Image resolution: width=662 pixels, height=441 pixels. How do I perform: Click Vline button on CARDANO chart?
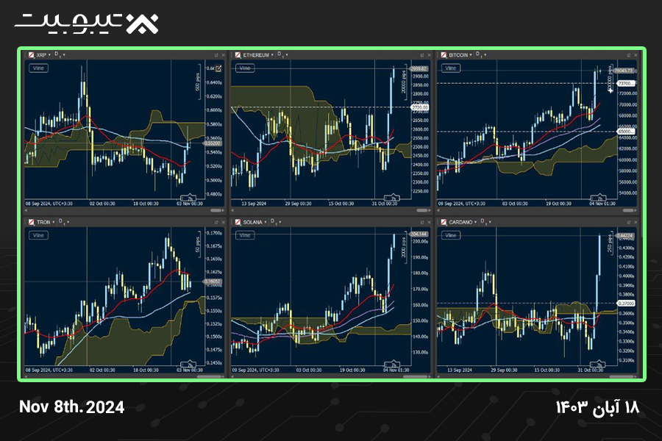(451, 235)
